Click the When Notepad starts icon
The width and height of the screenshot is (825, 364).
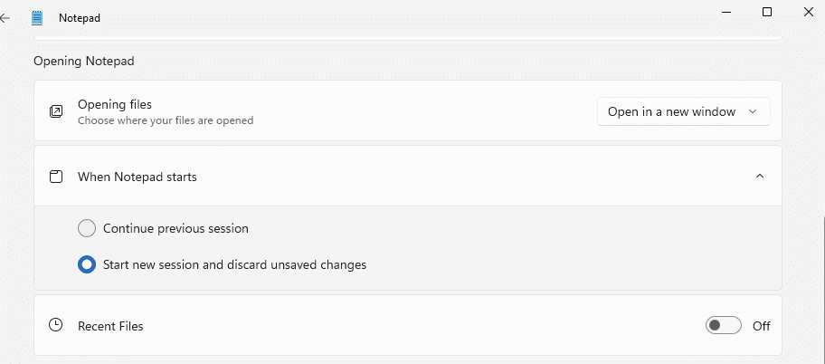tap(56, 177)
